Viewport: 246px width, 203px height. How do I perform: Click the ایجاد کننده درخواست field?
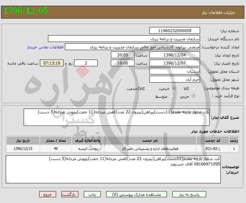[x=132, y=47]
